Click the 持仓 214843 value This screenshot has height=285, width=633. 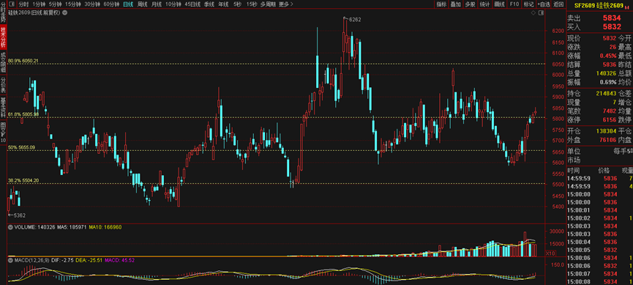(606, 94)
